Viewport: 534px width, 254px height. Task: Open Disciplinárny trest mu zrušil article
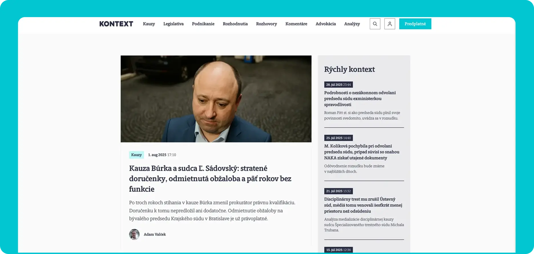click(x=363, y=205)
